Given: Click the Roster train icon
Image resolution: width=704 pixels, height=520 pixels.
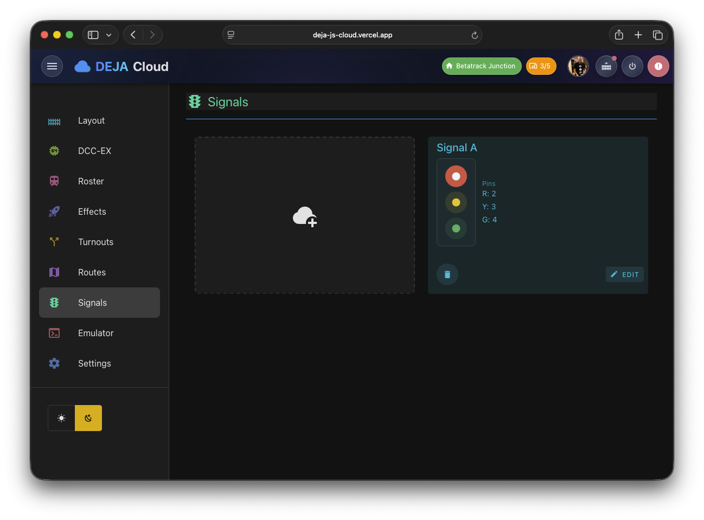Looking at the screenshot, I should (x=54, y=181).
